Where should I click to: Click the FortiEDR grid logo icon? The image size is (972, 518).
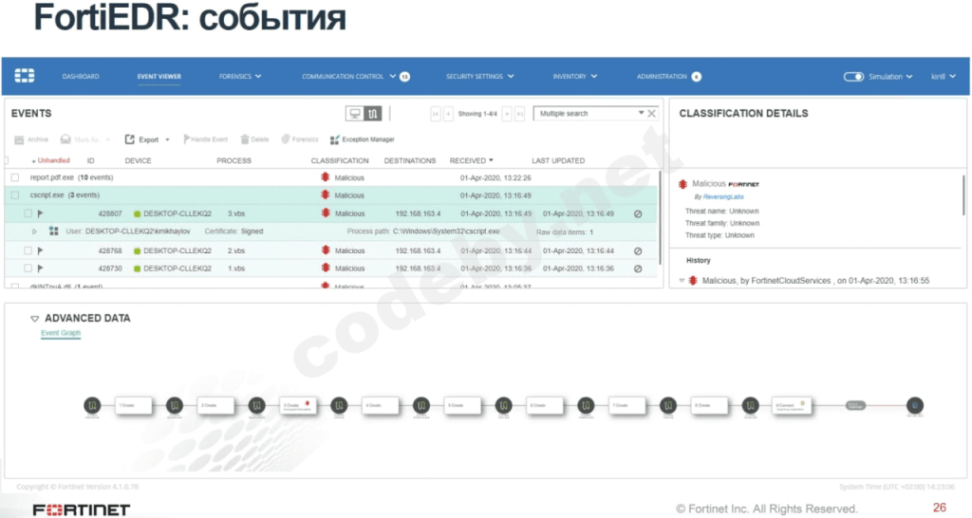tap(24, 76)
